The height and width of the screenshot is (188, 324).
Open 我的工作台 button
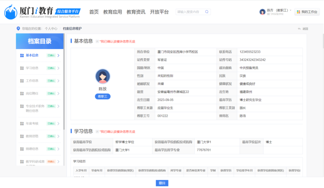(x=306, y=12)
